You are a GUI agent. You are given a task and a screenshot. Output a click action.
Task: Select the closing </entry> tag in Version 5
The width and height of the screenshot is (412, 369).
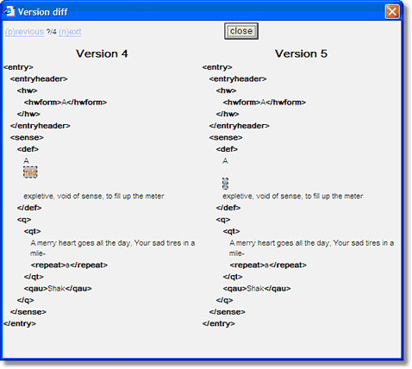click(x=219, y=323)
